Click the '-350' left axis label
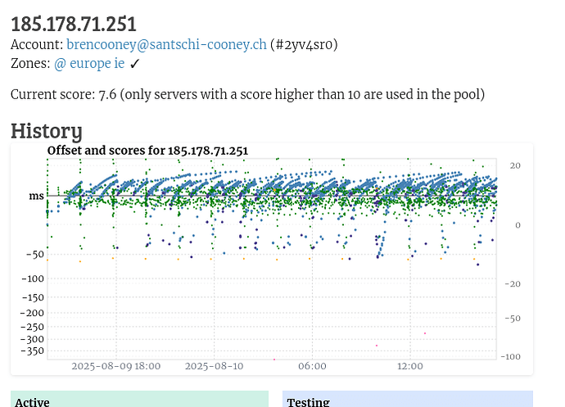565x407 pixels. tap(32, 350)
